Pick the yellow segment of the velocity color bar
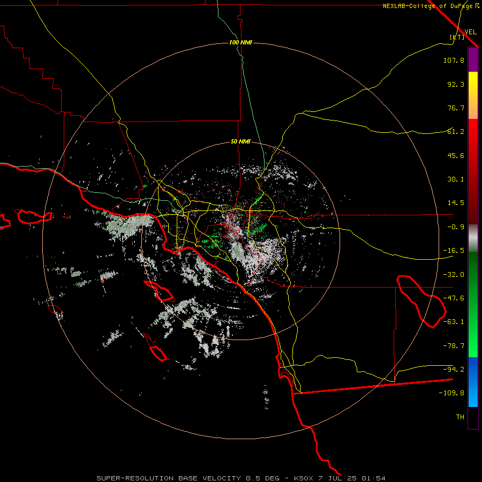482x482 pixels. (x=473, y=95)
